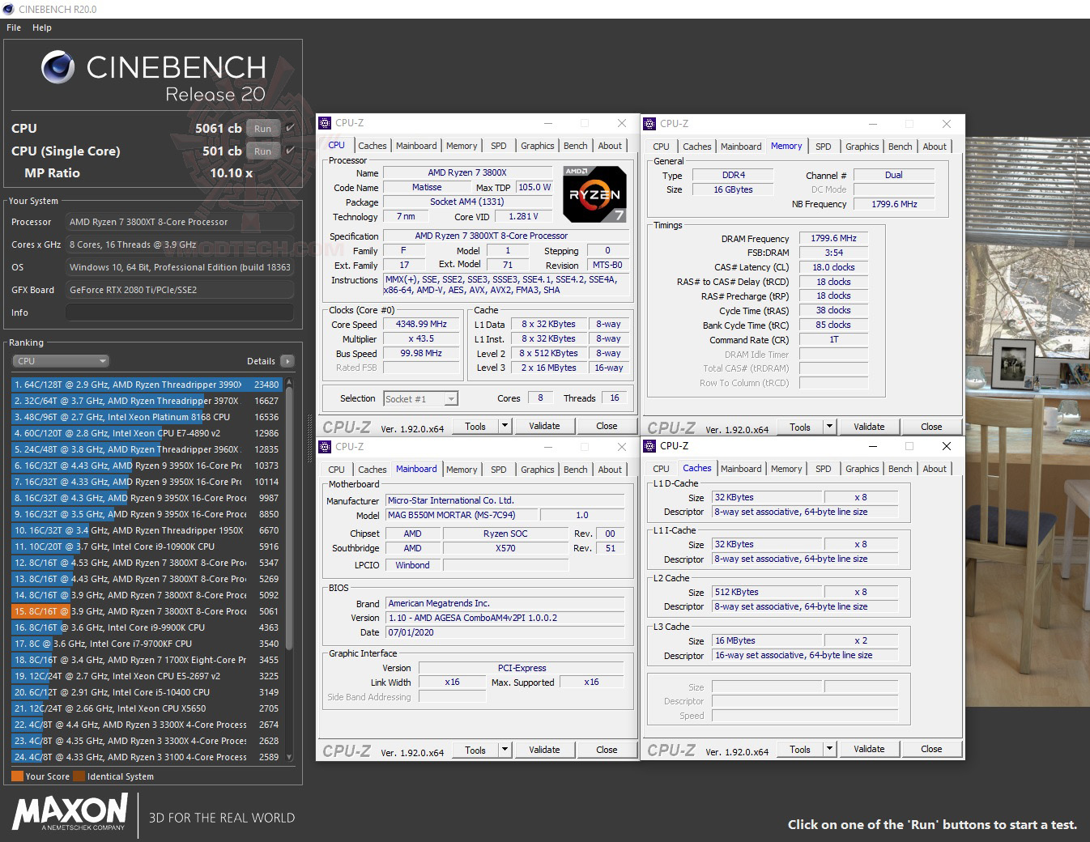Click the orange Your Score color swatch
The width and height of the screenshot is (1090, 842).
(17, 776)
